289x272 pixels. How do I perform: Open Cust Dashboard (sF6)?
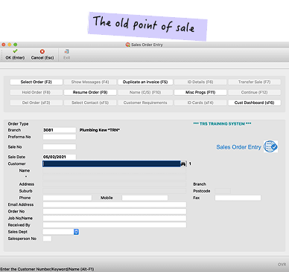click(x=255, y=103)
